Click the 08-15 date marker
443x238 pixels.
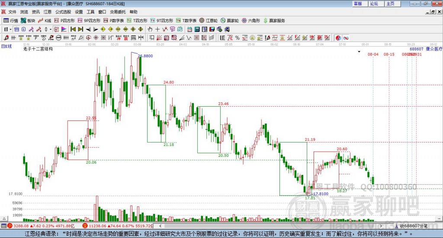click(389, 54)
